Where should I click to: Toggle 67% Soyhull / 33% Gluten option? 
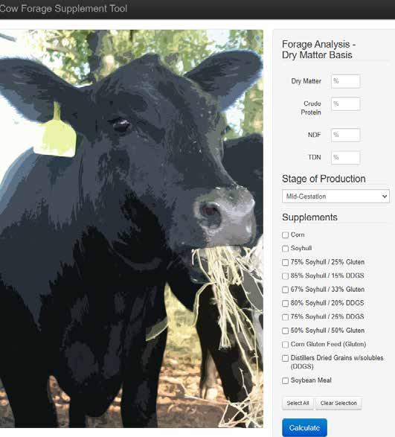(x=285, y=290)
